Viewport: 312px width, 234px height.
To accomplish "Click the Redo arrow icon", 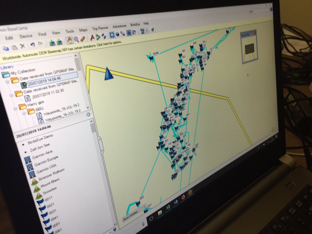I will pyautogui.click(x=41, y=44).
